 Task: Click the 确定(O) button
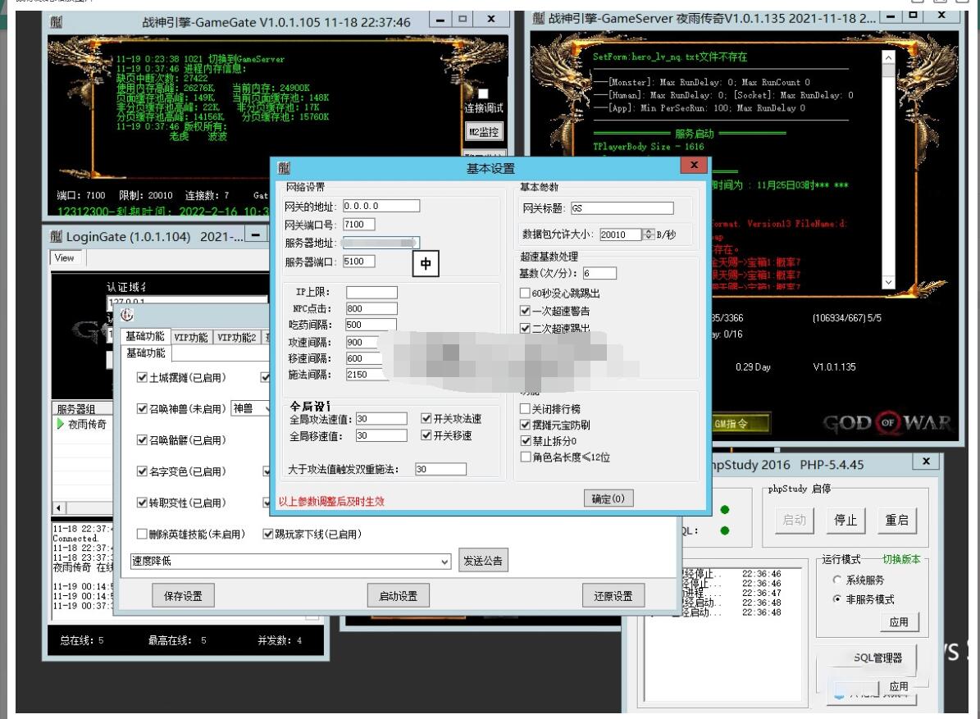[608, 499]
